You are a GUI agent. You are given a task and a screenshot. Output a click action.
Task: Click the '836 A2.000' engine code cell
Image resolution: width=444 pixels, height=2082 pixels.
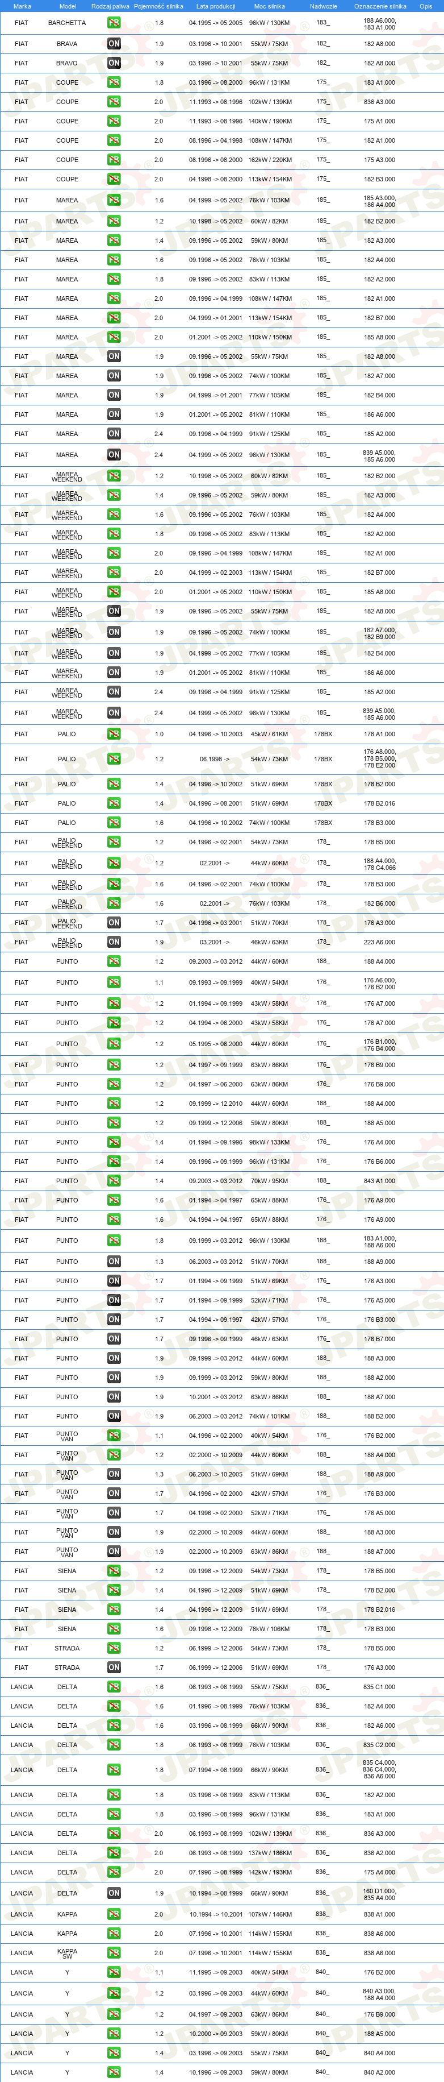coord(379,1852)
